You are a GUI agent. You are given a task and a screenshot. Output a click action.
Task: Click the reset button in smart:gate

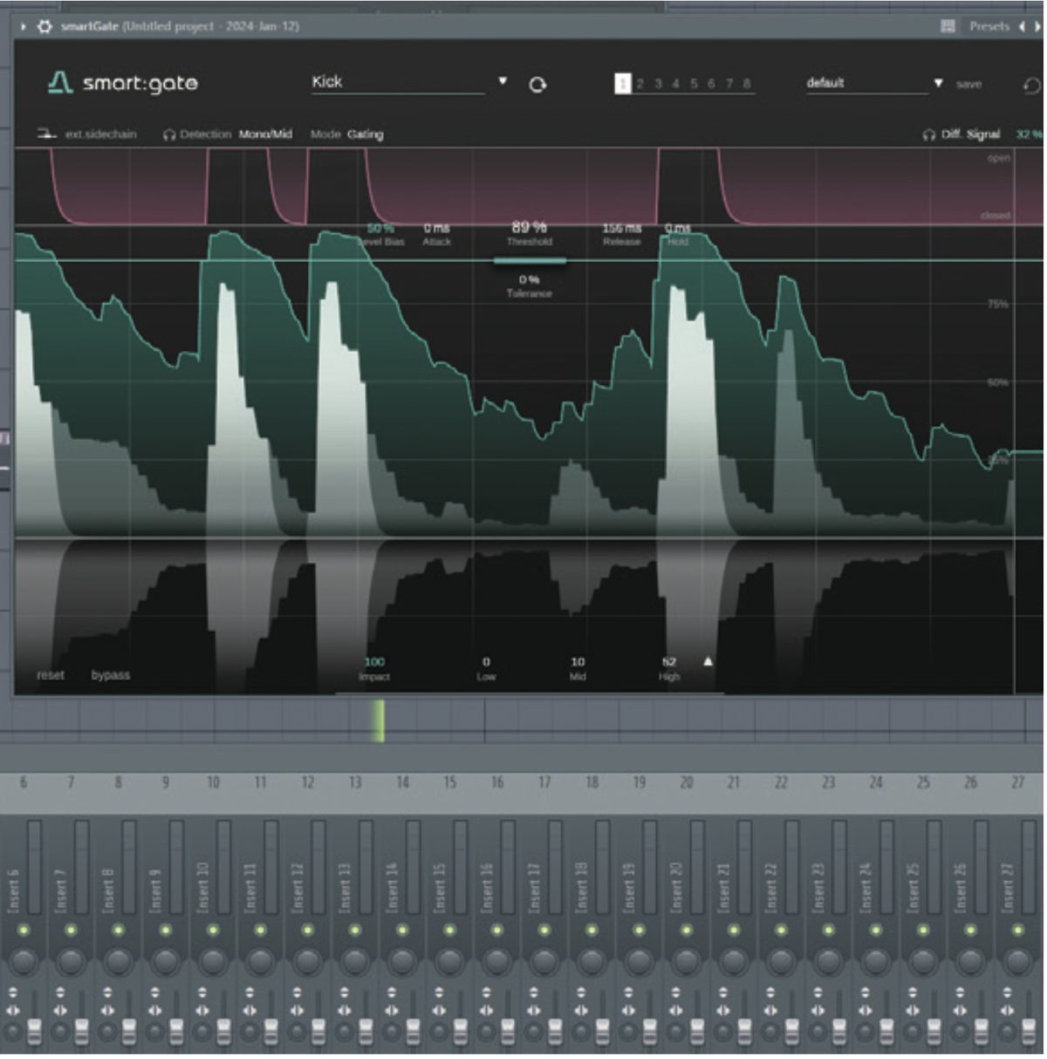click(51, 675)
